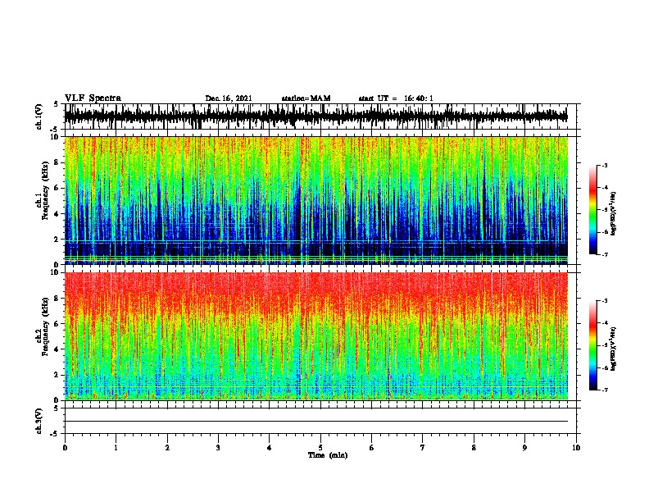Click the 'Time (min)' axis label

click(x=328, y=455)
